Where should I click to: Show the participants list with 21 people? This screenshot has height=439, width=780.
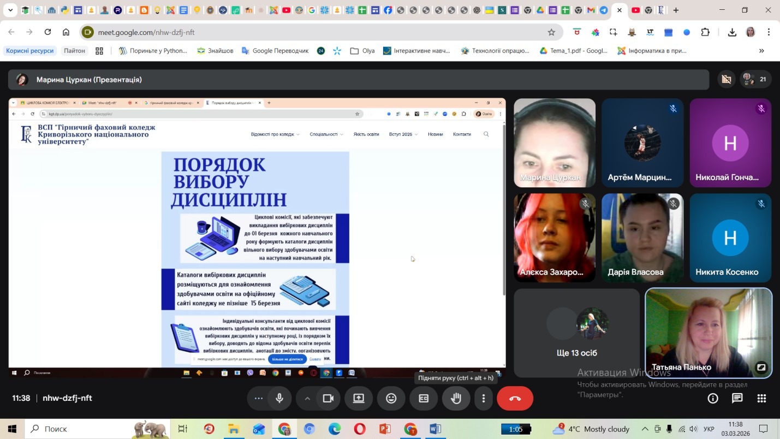(x=755, y=79)
